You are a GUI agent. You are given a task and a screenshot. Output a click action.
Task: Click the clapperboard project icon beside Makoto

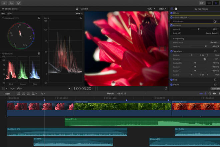[77, 9]
